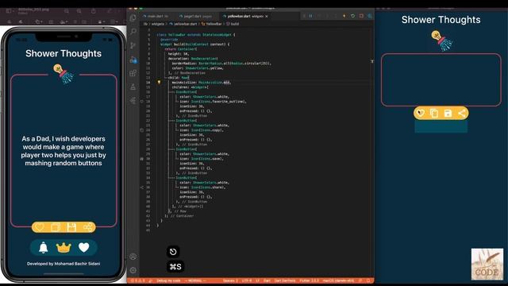Screen dimensions: 508x286
Task: Open the Explorer view in the activity bar
Action: tap(133, 18)
